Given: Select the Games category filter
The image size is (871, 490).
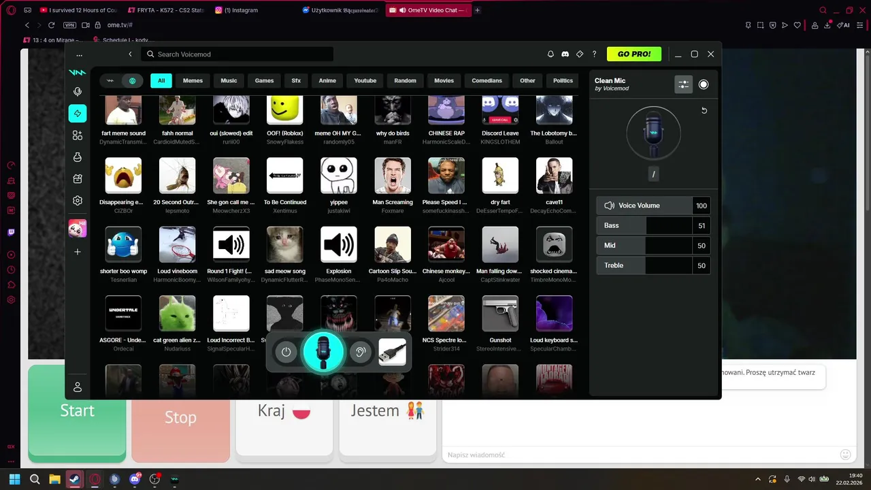Looking at the screenshot, I should [264, 80].
